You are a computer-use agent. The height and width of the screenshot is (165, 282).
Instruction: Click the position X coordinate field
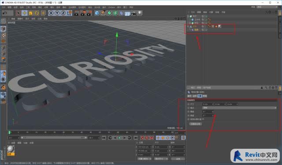[145, 147]
